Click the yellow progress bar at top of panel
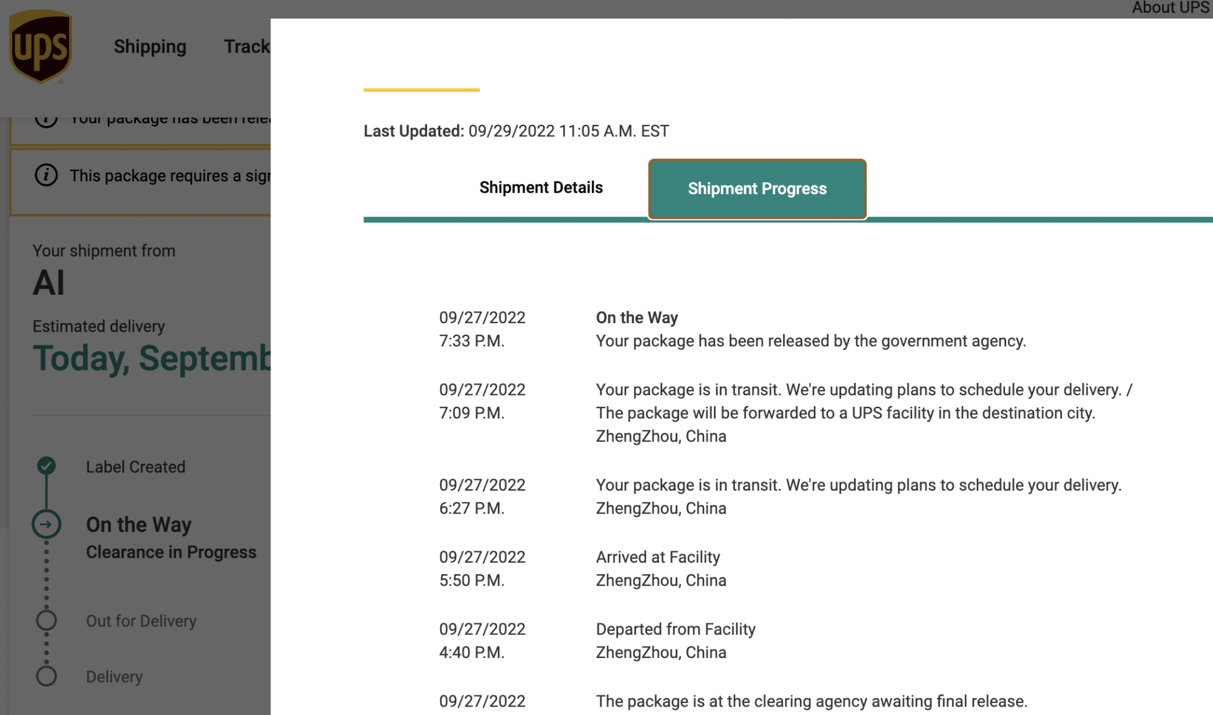This screenshot has height=715, width=1213. (x=422, y=90)
